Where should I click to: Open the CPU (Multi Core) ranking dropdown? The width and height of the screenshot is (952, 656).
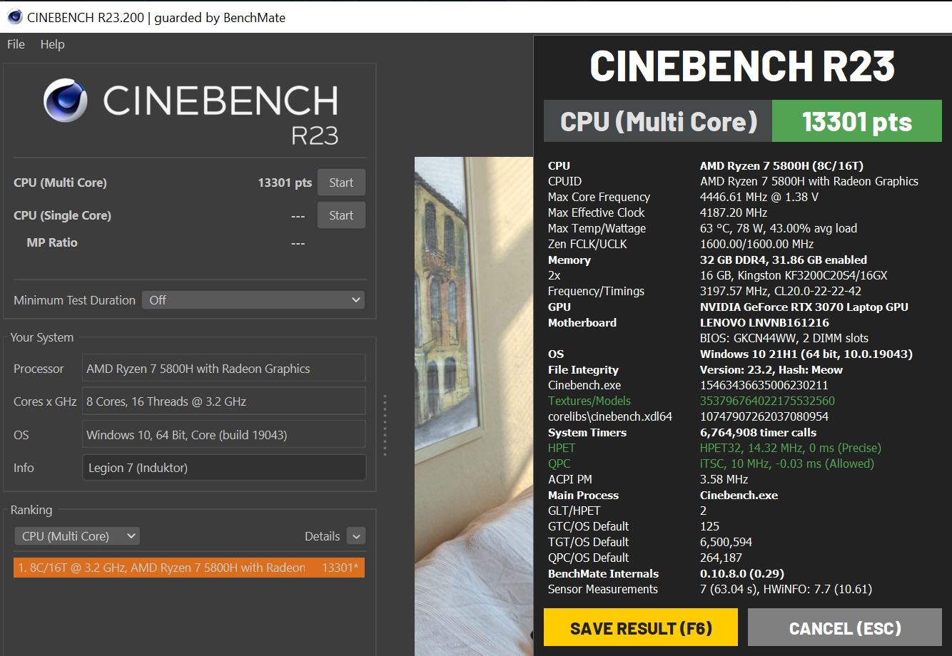(77, 536)
